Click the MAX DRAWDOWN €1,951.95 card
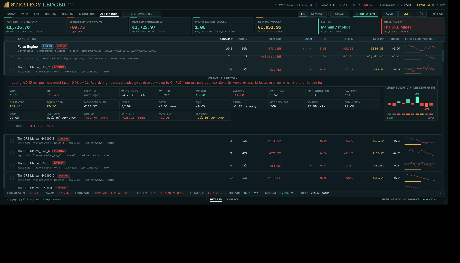The width and height of the screenshot is (460, 263). (286, 26)
